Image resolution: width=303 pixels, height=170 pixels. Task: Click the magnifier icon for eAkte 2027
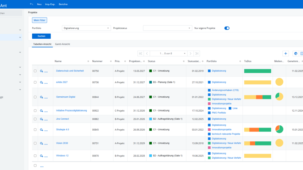tap(41, 83)
